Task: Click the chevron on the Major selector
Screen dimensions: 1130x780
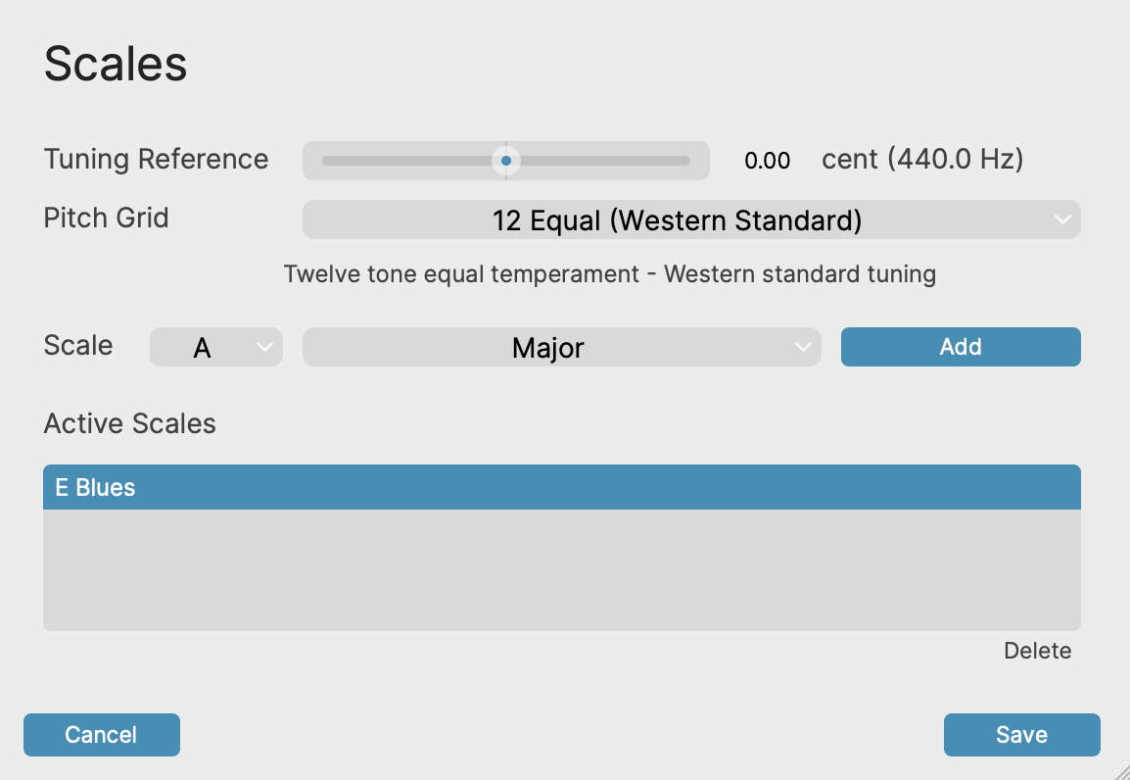Action: (x=803, y=347)
